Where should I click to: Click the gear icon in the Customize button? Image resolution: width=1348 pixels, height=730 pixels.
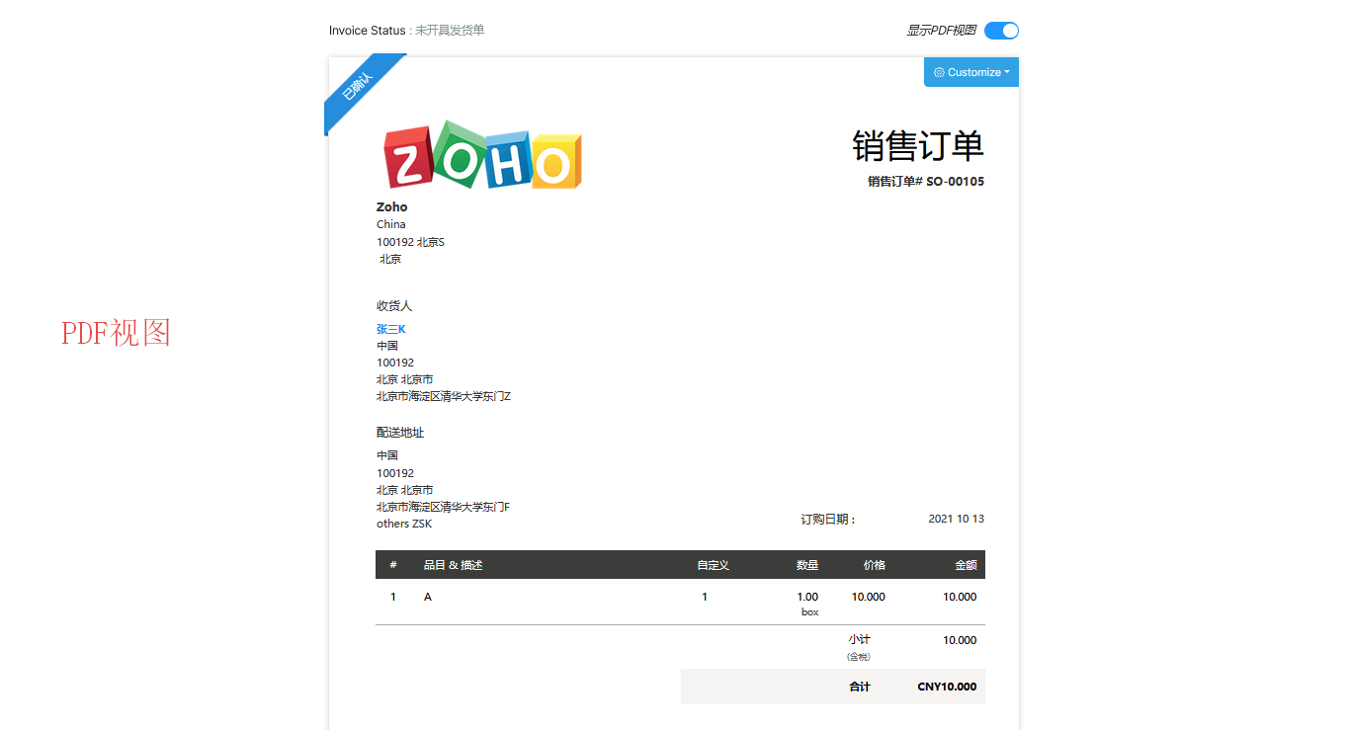[x=939, y=72]
